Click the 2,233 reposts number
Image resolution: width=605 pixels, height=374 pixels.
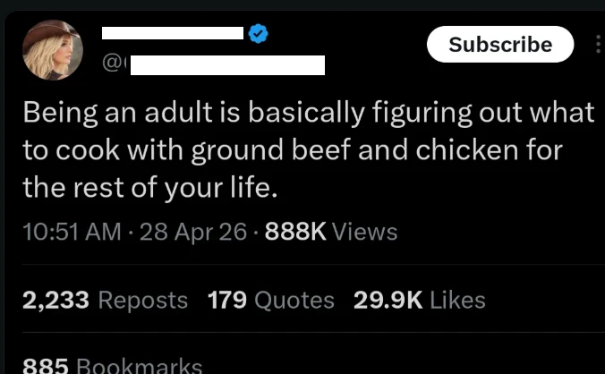[x=55, y=300]
